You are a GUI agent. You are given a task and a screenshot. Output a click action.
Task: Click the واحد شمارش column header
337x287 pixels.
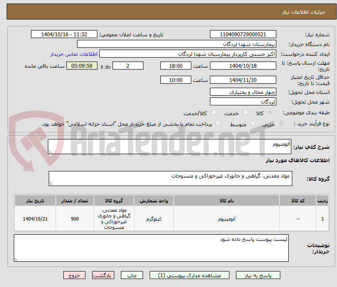click(x=154, y=201)
